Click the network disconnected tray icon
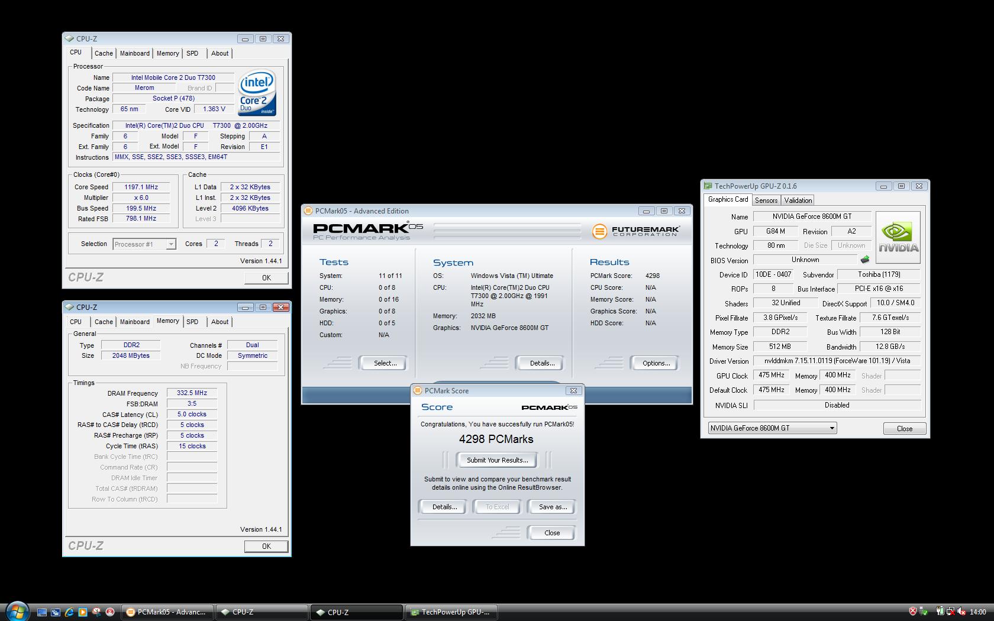Viewport: 994px width, 621px height. 951,612
